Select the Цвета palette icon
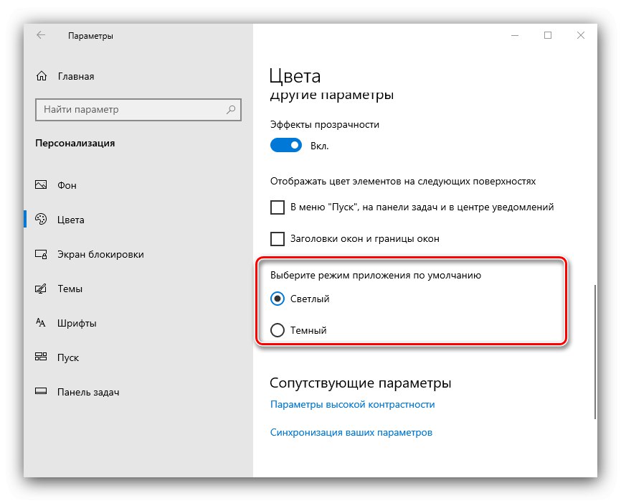 42,220
